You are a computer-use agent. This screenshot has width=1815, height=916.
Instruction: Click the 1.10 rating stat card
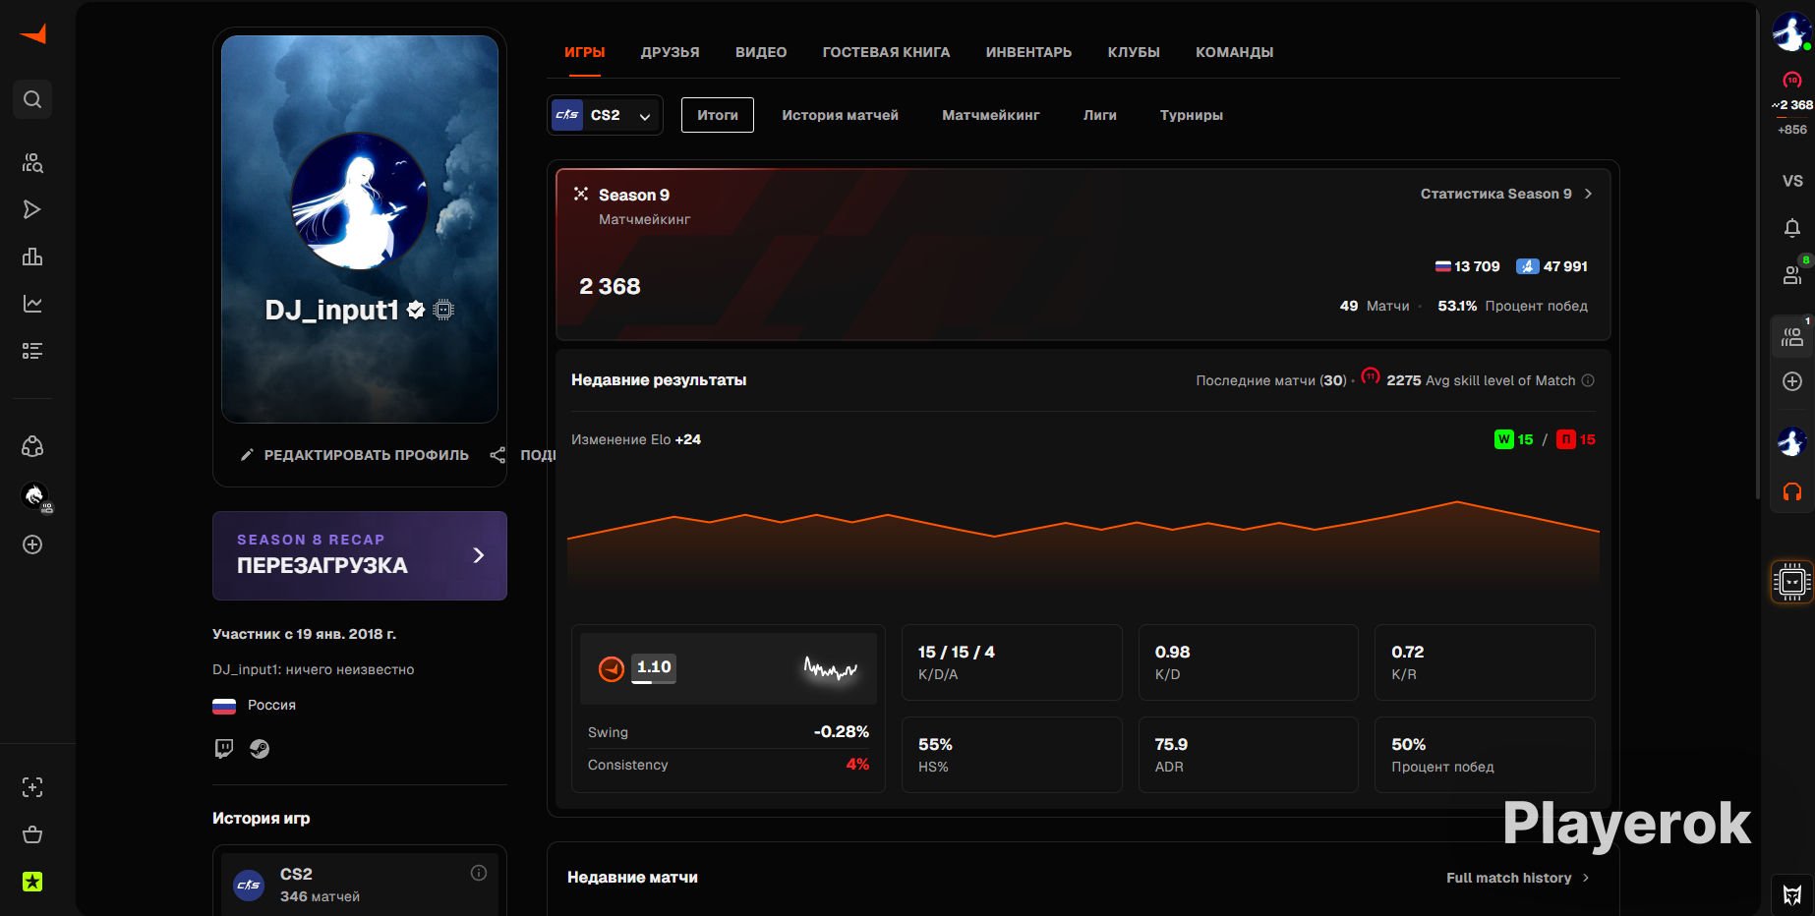tap(729, 668)
